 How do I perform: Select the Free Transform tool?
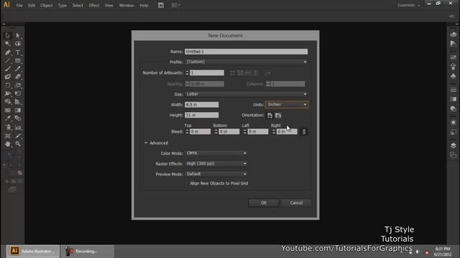coord(18,94)
